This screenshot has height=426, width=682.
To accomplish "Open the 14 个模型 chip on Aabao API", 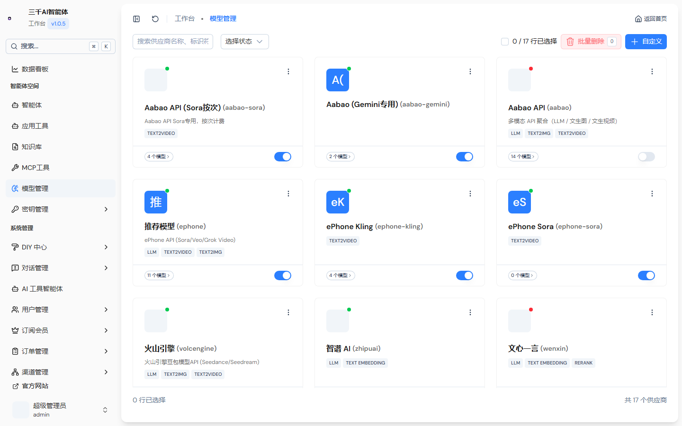I will pyautogui.click(x=523, y=157).
